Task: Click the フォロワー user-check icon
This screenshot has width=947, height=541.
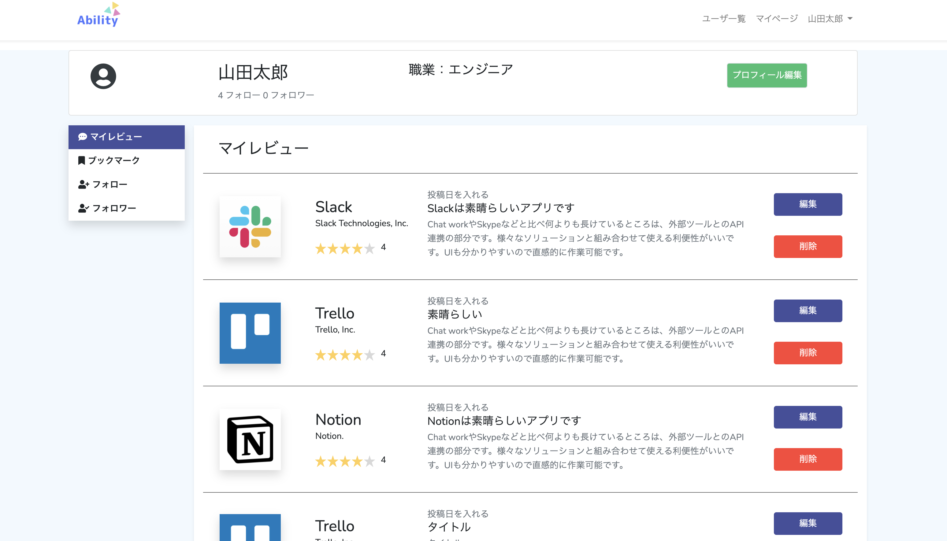Action: pyautogui.click(x=83, y=208)
